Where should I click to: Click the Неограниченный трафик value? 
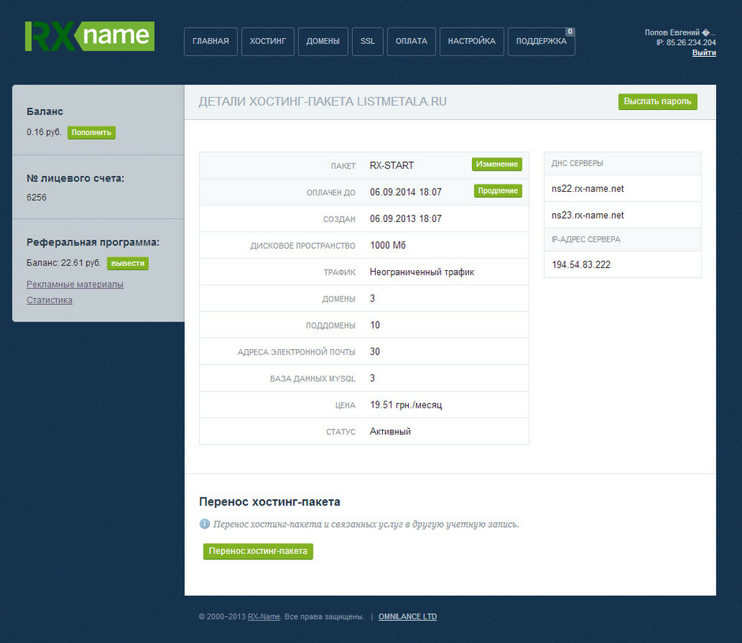click(422, 272)
